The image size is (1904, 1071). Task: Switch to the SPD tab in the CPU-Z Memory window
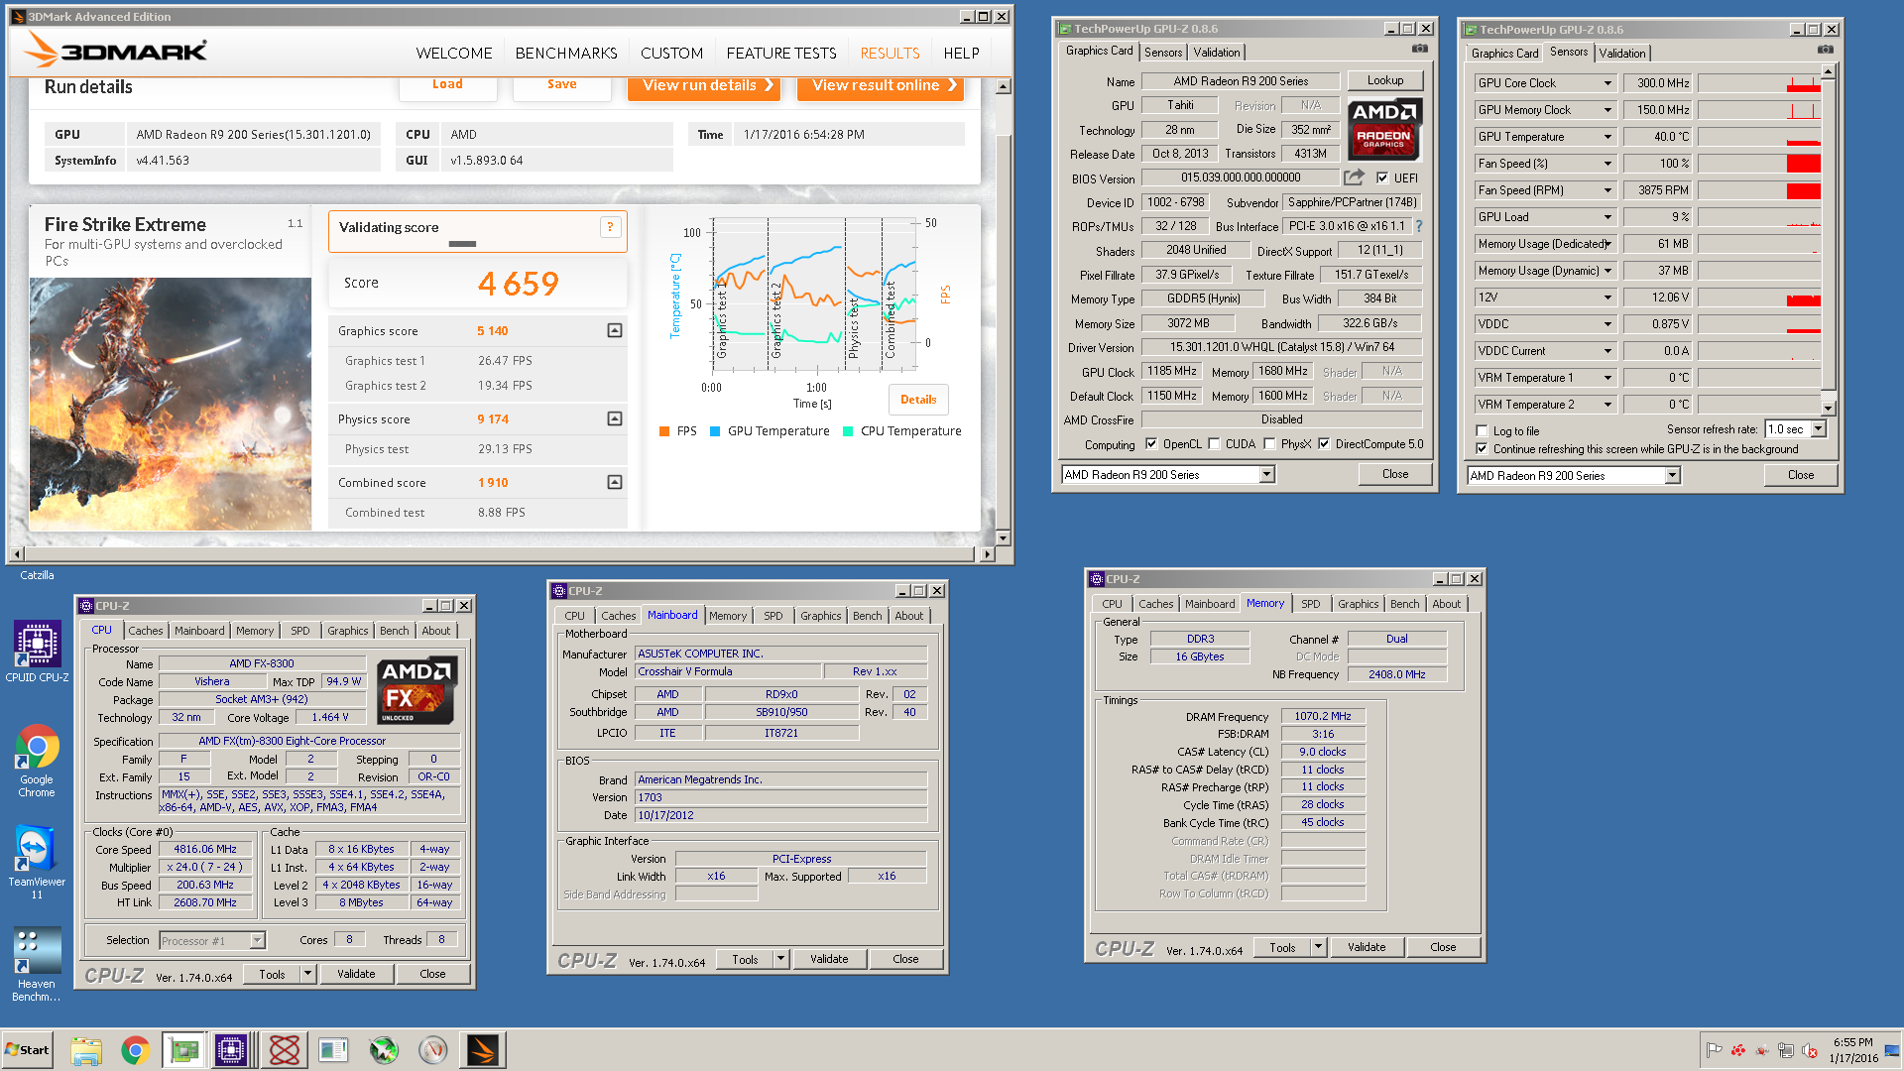[1311, 604]
